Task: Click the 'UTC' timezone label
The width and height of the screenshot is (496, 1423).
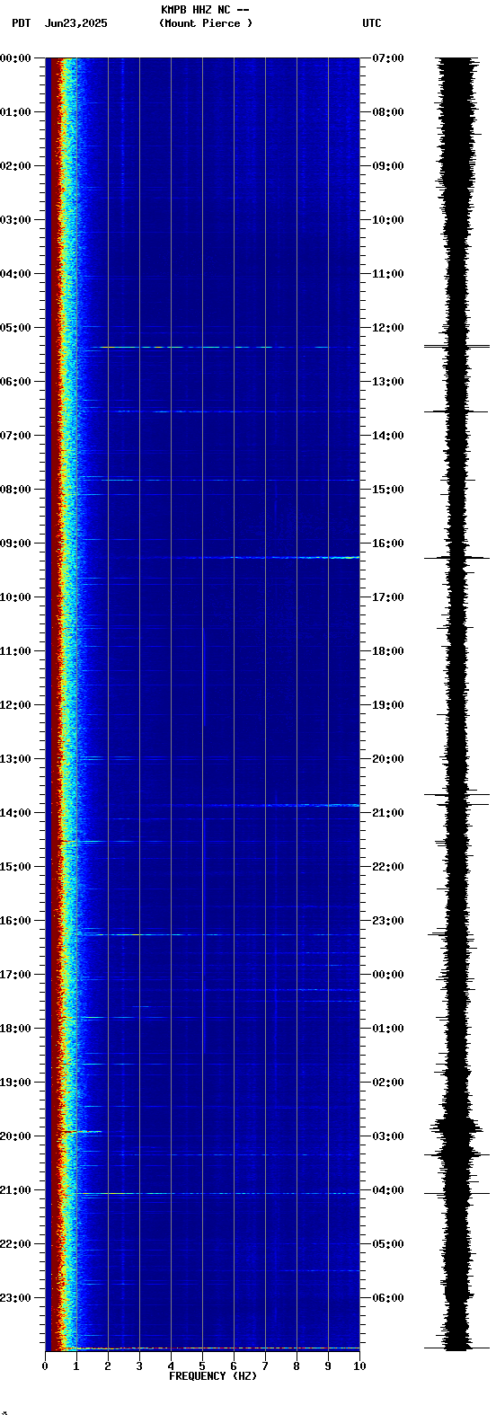Action: tap(372, 23)
